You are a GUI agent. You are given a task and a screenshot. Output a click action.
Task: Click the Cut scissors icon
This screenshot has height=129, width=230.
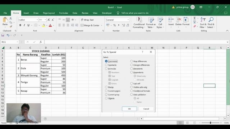point(10,18)
